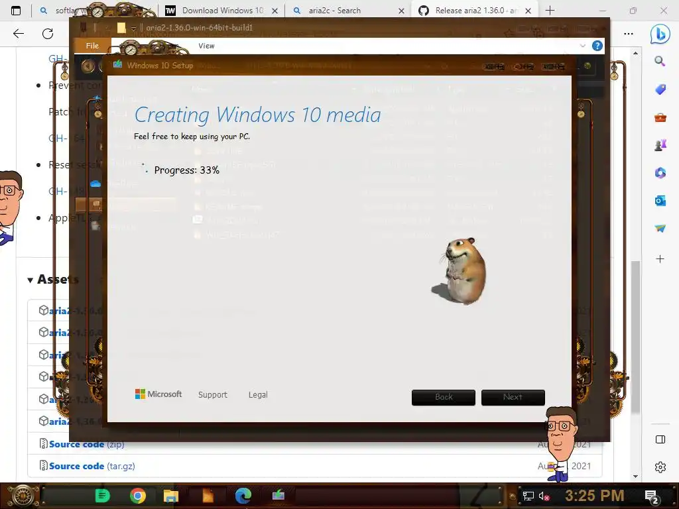Toggle the Edge sidebar layout icon

660,439
